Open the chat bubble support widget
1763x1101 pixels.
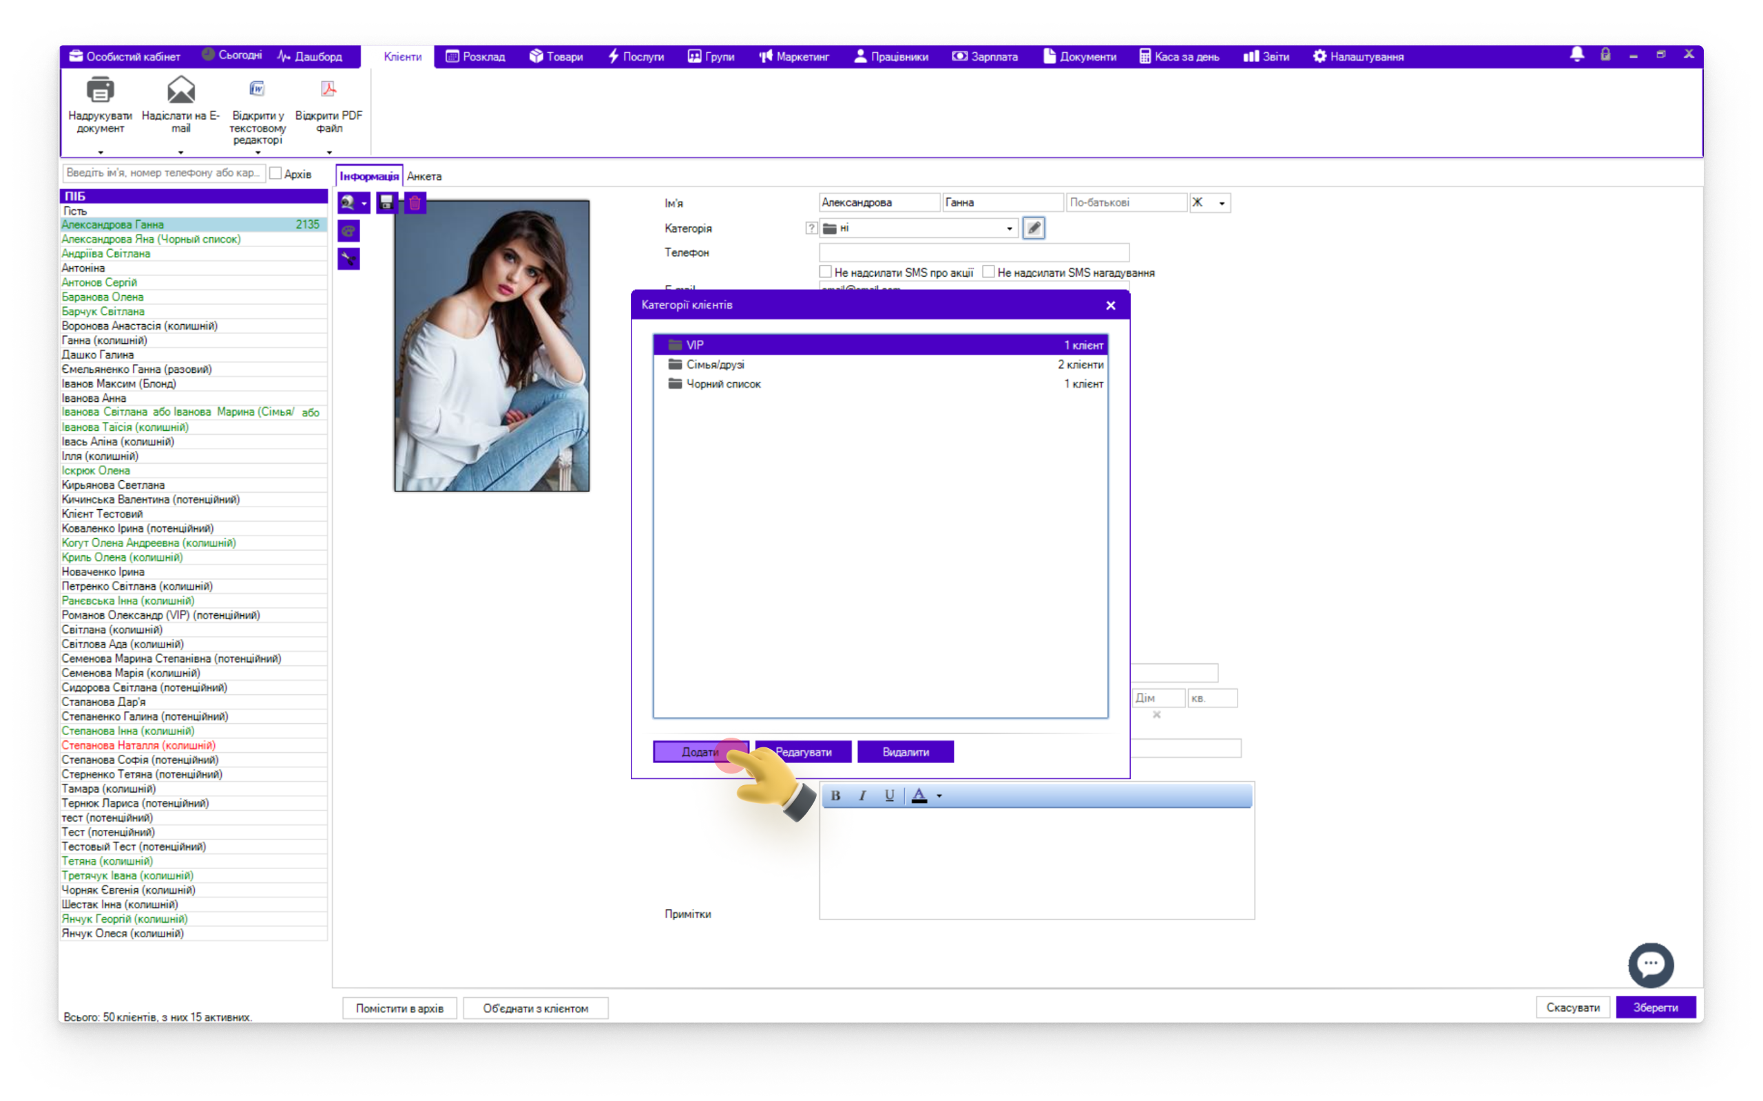[x=1650, y=964]
